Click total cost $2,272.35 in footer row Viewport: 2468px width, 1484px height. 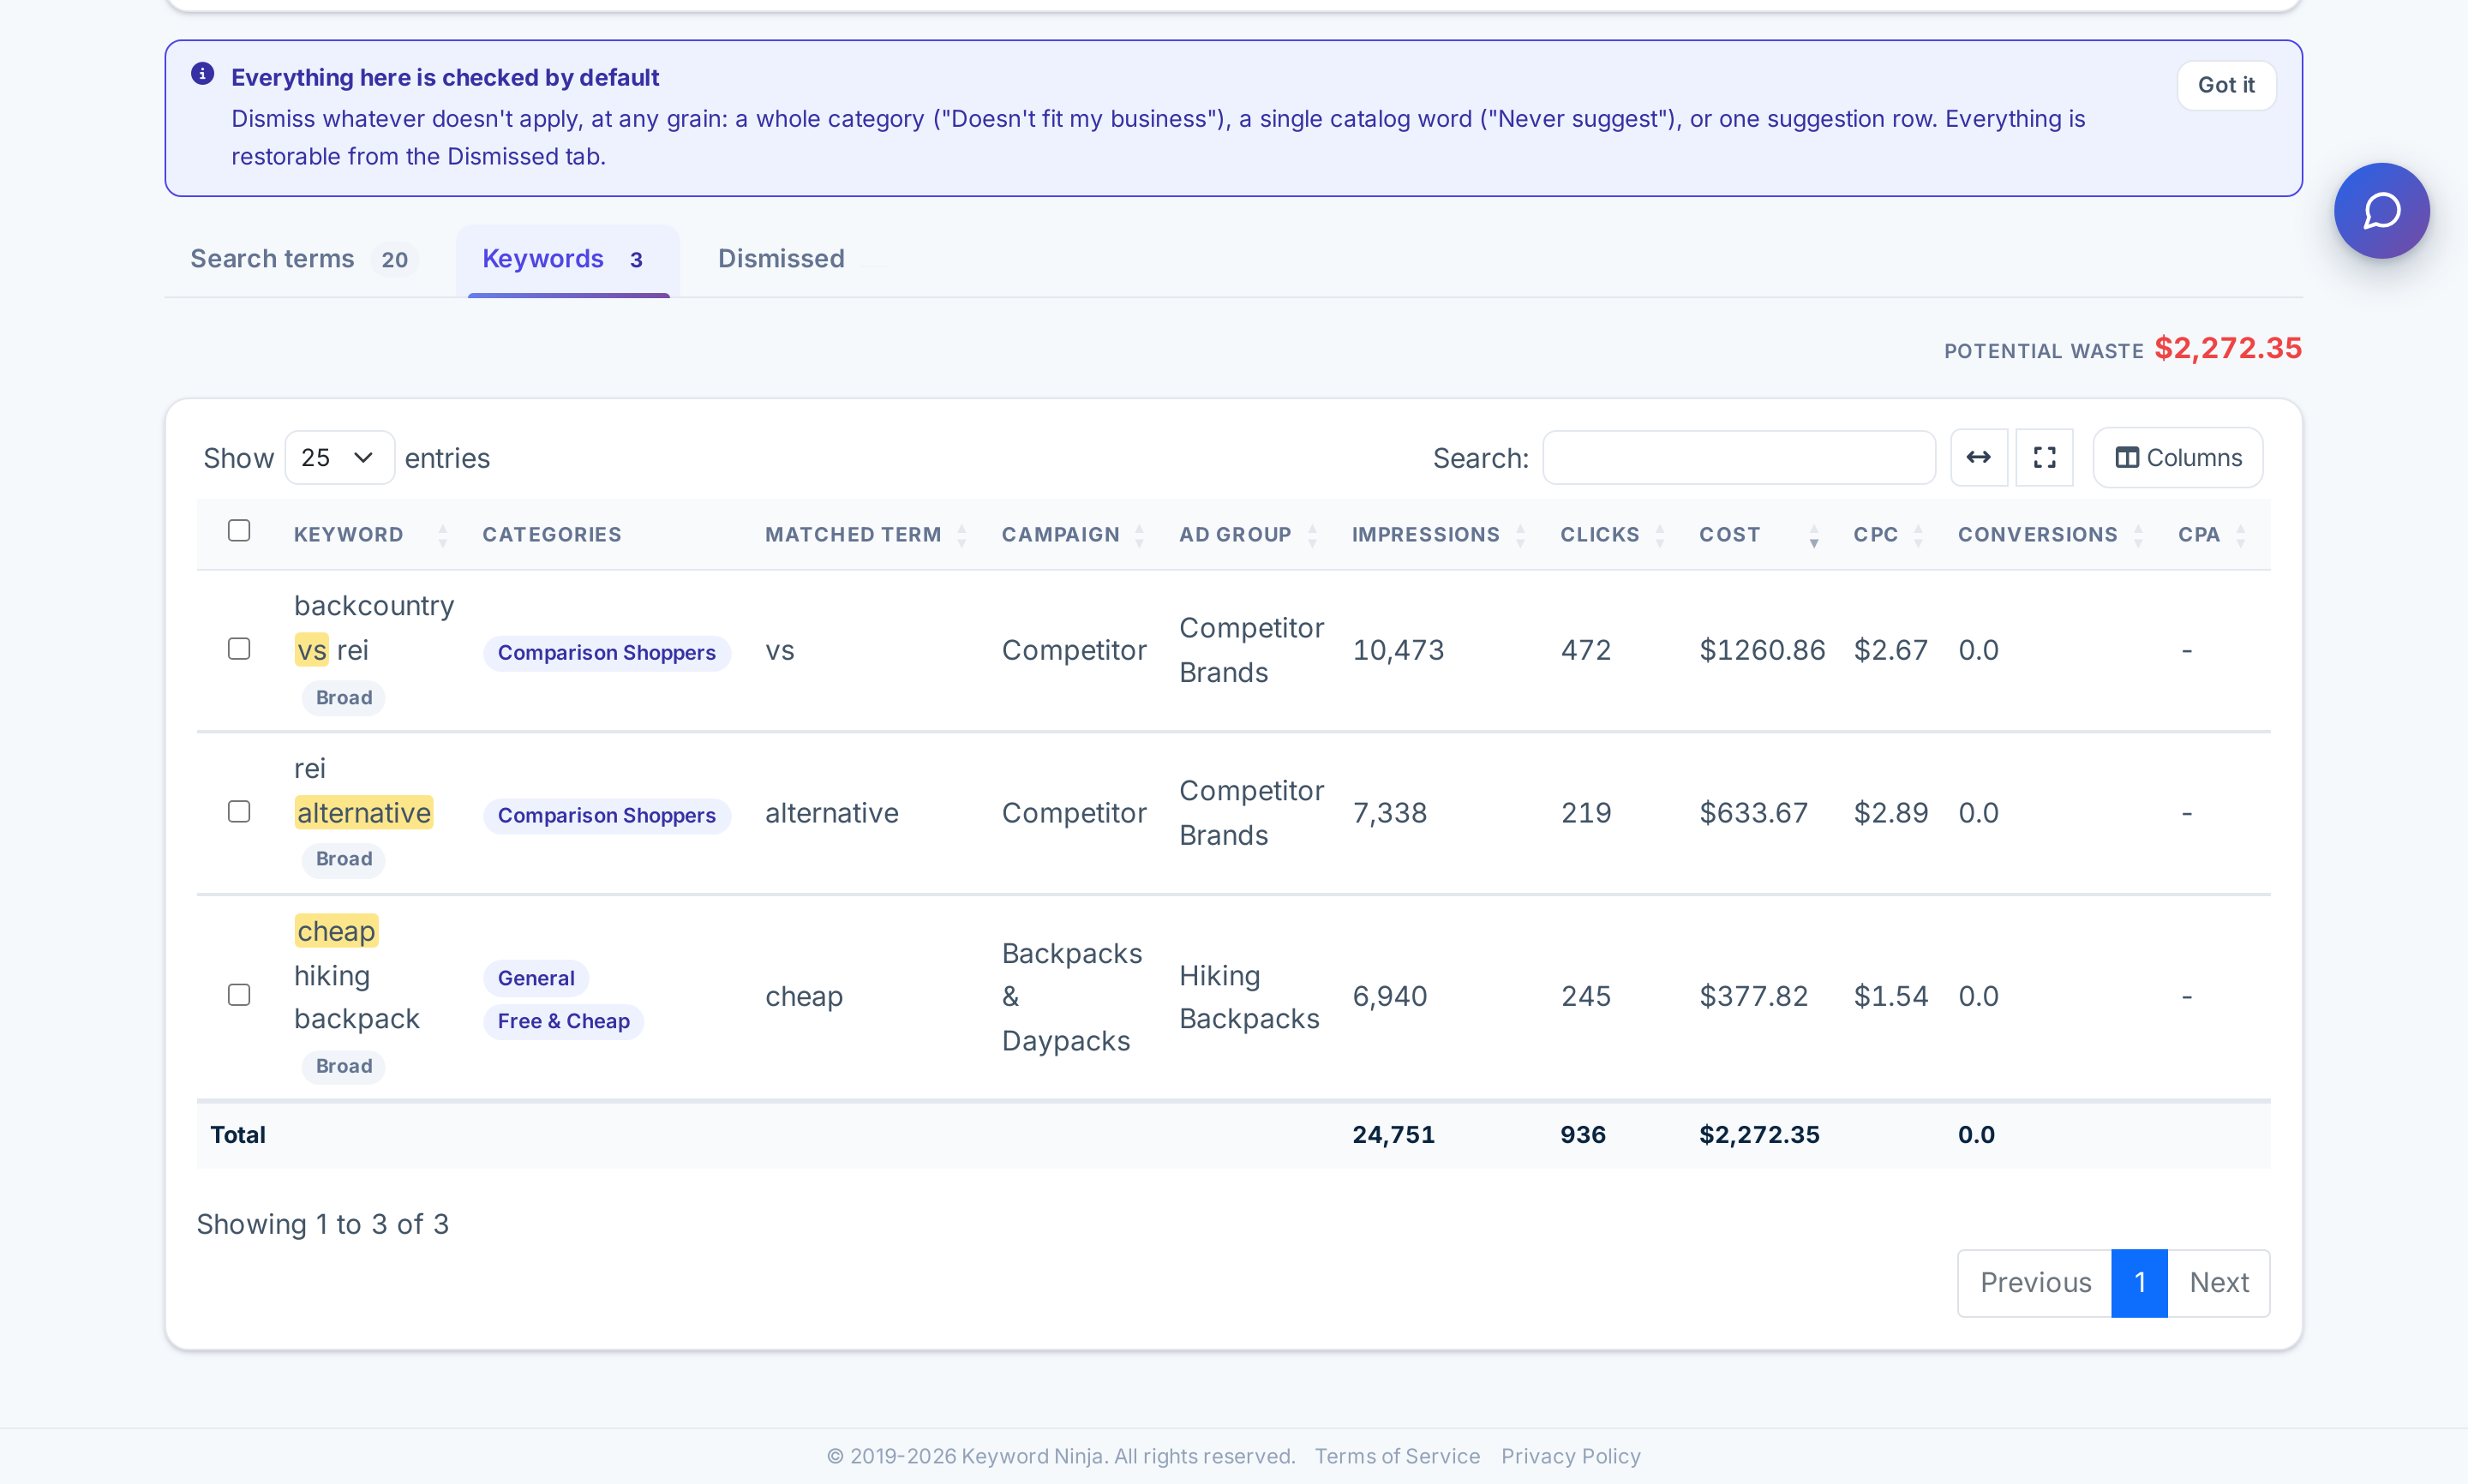pyautogui.click(x=1759, y=1135)
